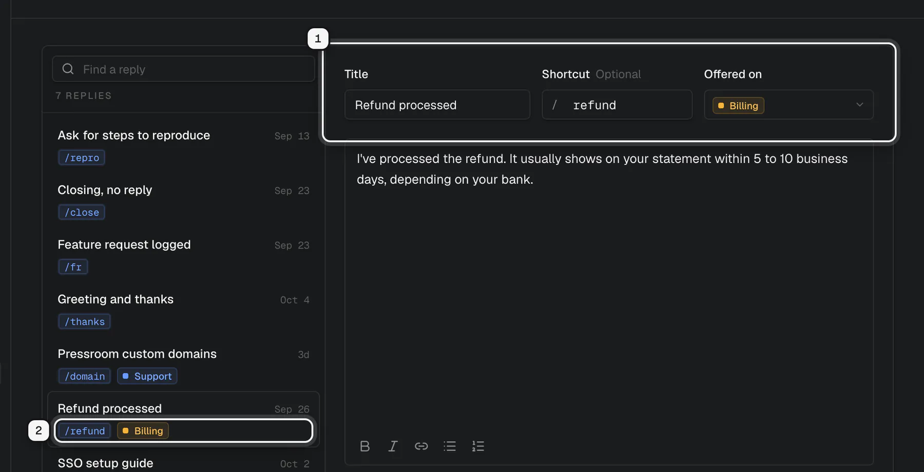Click the /repro shortcut tag

point(82,158)
